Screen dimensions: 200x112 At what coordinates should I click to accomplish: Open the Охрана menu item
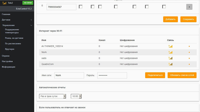[6, 56]
